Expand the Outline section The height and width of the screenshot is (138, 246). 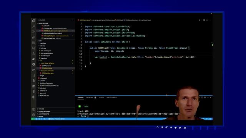[42, 109]
